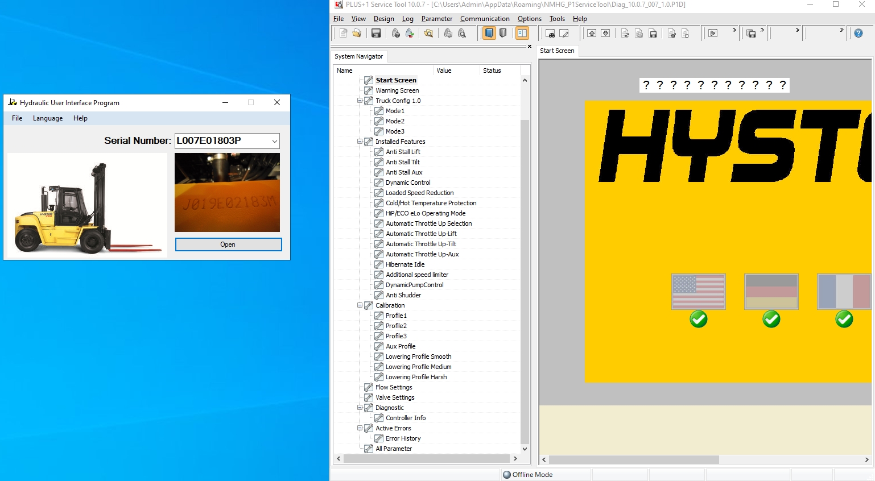
Task: Switch to the Start Screen tab
Action: (x=557, y=51)
